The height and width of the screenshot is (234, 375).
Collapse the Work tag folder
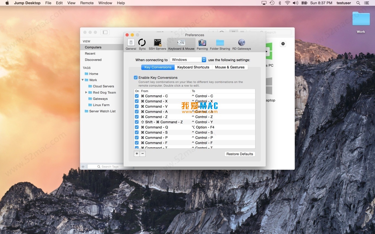point(83,80)
